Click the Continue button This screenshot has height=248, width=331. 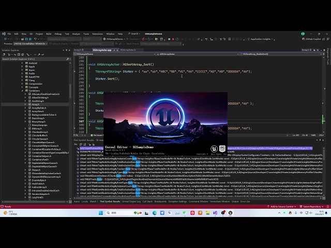(132, 39)
